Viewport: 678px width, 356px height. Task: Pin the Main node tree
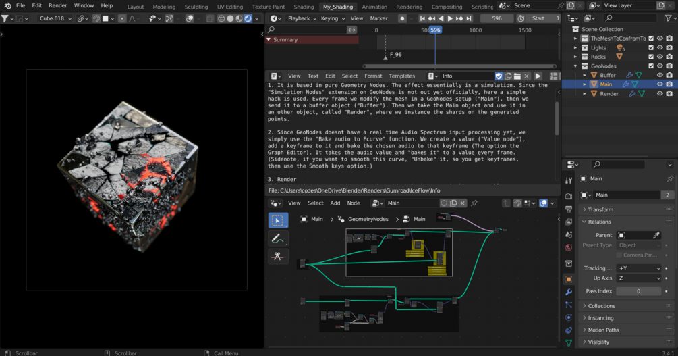pyautogui.click(x=474, y=203)
